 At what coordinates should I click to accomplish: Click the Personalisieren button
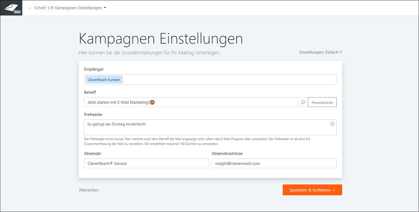point(322,102)
